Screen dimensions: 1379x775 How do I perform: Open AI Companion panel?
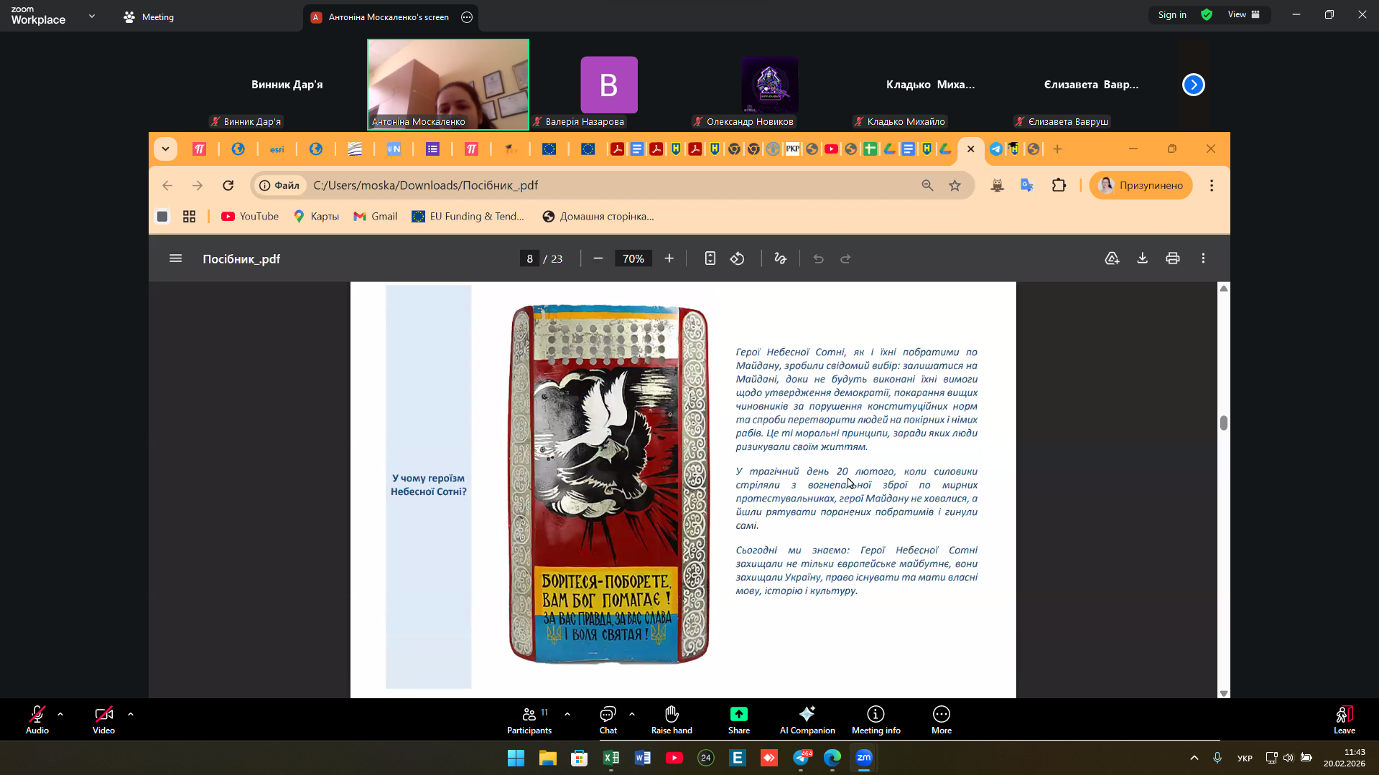pos(807,714)
